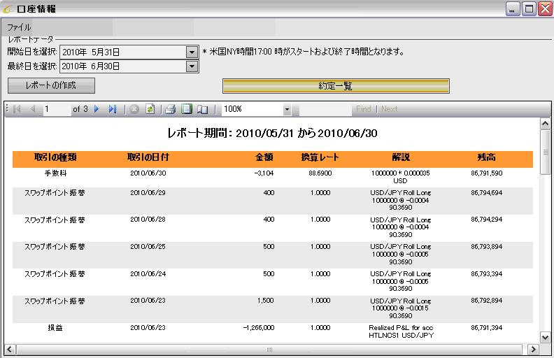
Task: Open the start date dropdown
Action: pos(192,52)
